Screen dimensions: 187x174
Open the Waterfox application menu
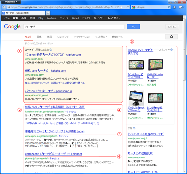pos(11,2)
